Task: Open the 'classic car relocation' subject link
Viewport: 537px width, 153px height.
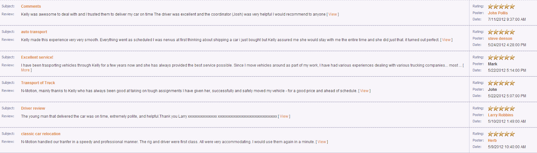Action: point(41,134)
